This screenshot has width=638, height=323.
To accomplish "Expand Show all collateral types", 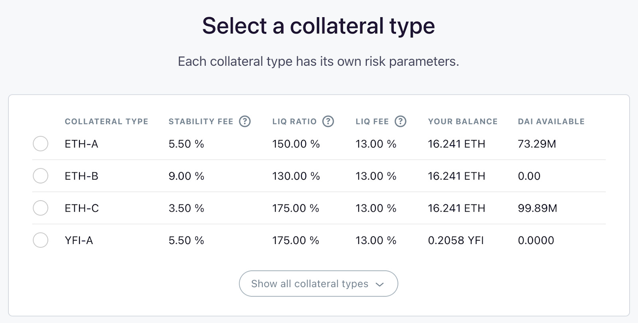I will point(319,284).
